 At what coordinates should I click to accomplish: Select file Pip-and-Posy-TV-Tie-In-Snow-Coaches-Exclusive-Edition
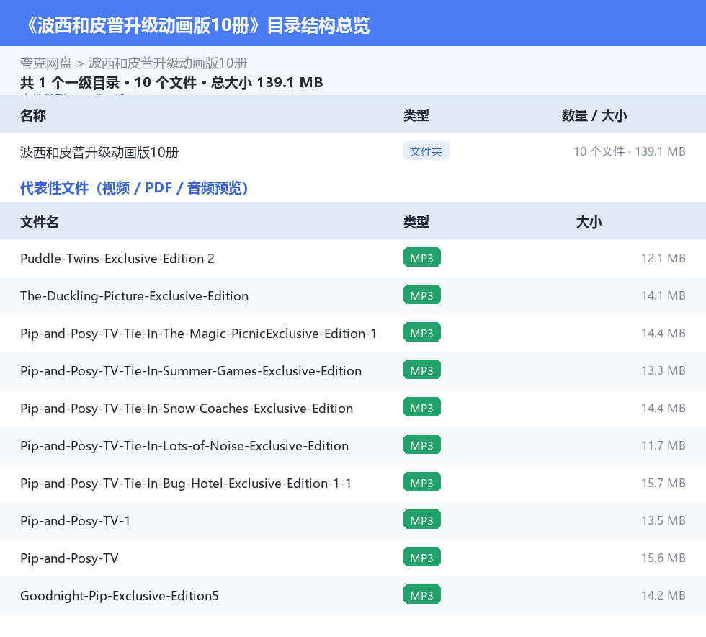pos(353,408)
